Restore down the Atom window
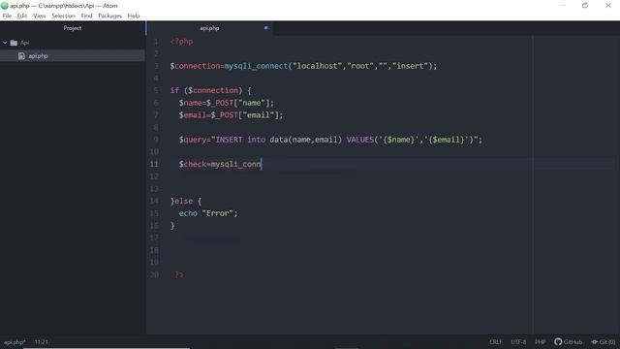Image resolution: width=620 pixels, height=349 pixels. point(585,6)
